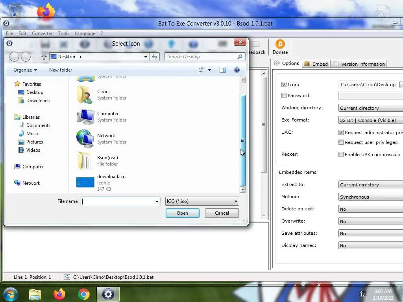
Task: Open the Exe-Format dropdown
Action: click(x=371, y=120)
